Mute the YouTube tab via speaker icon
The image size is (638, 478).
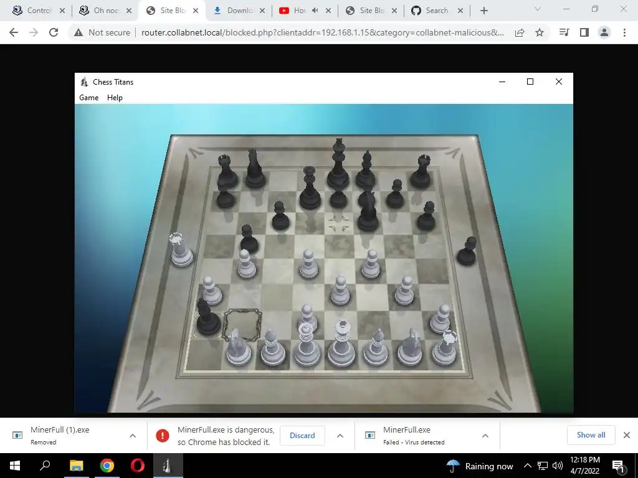[315, 11]
